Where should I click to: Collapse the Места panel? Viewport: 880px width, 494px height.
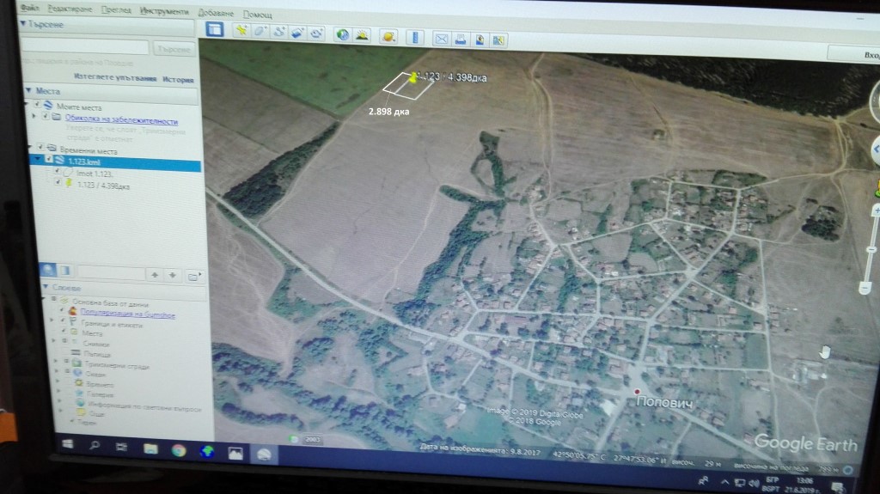coord(29,90)
